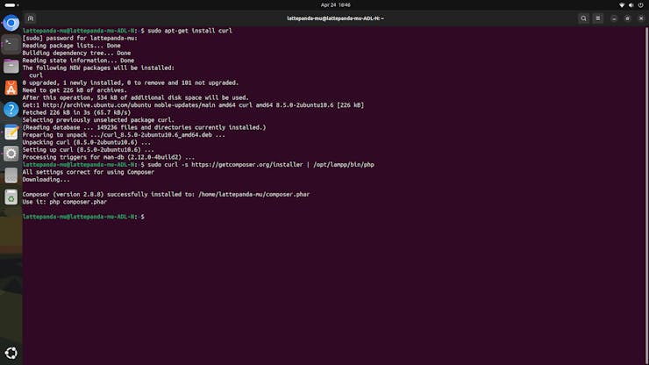649x365 pixels.
Task: Click '/opt/lampp/bin/php' path text
Action: point(344,165)
